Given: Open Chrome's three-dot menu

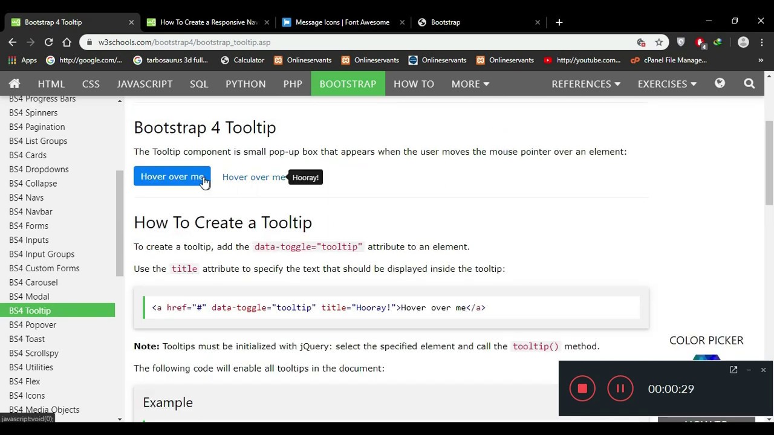Looking at the screenshot, I should click(x=761, y=42).
